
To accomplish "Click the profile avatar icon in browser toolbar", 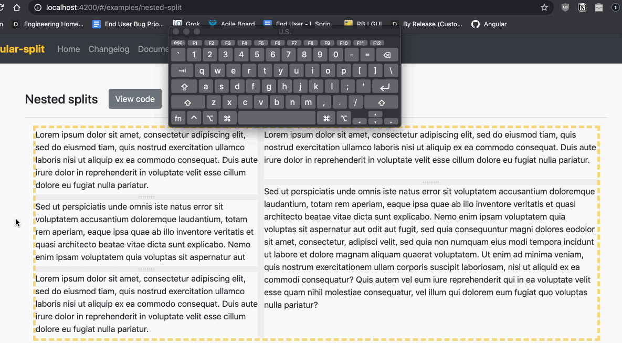I will point(616,7).
